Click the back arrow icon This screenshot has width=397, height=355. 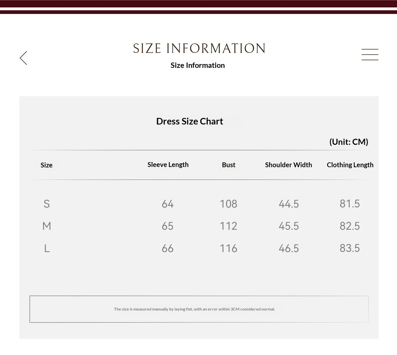23,58
